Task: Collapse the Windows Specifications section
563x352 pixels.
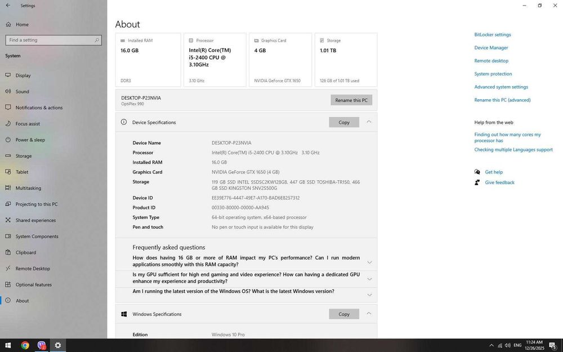Action: click(369, 314)
